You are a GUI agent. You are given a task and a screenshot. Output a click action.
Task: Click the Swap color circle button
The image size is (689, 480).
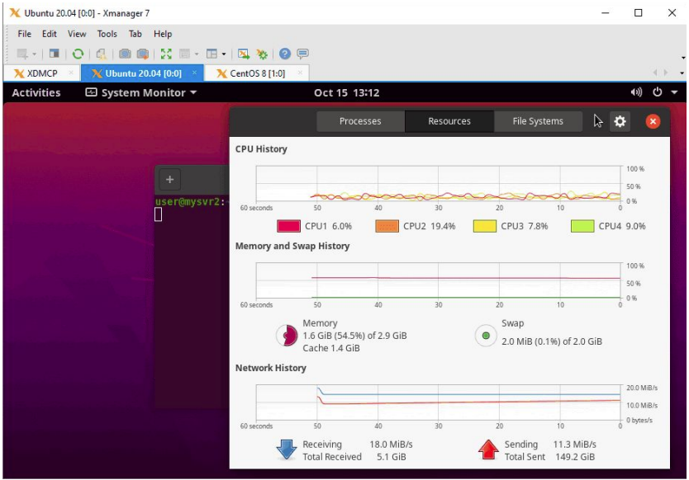(486, 336)
